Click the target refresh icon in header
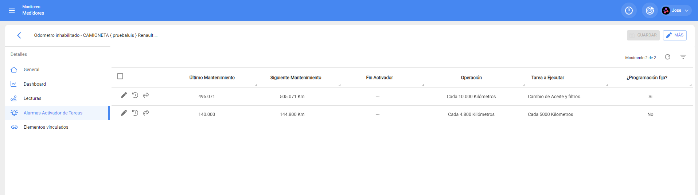The image size is (698, 195). pos(650,11)
